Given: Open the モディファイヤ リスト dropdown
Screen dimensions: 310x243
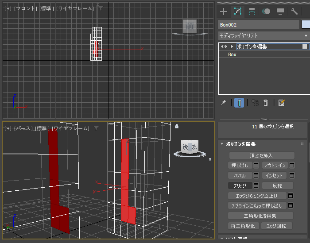Looking at the screenshot, I should tap(264, 36).
